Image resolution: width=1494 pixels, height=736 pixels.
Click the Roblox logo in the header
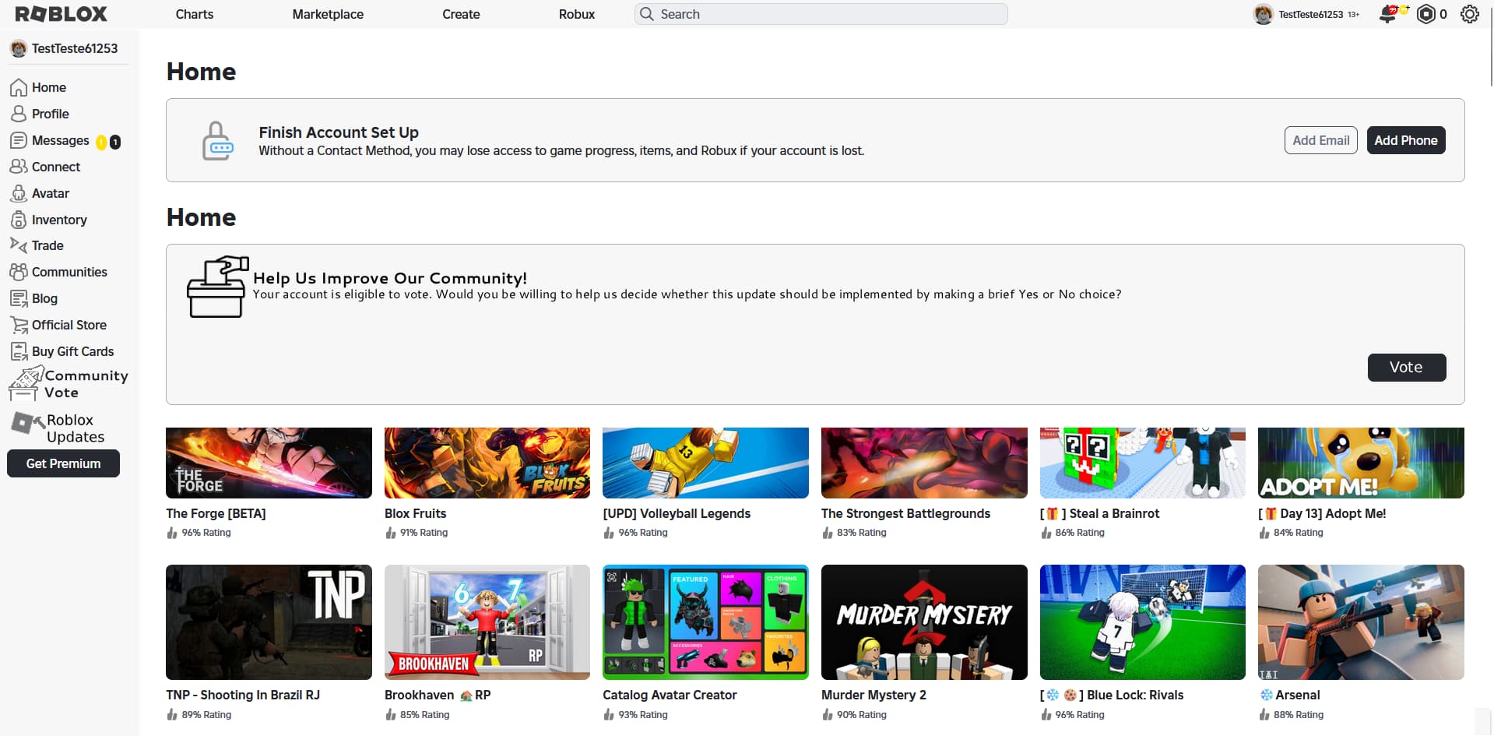61,14
